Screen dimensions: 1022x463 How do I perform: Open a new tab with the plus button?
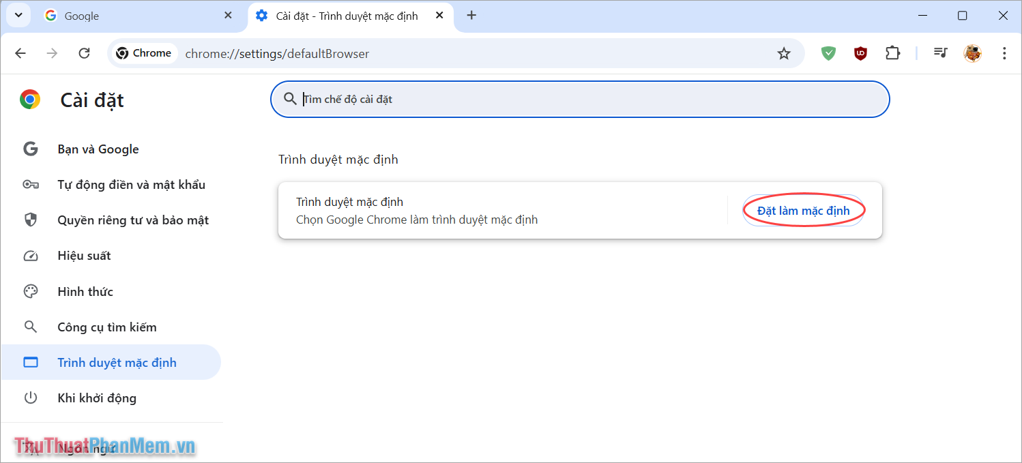471,15
